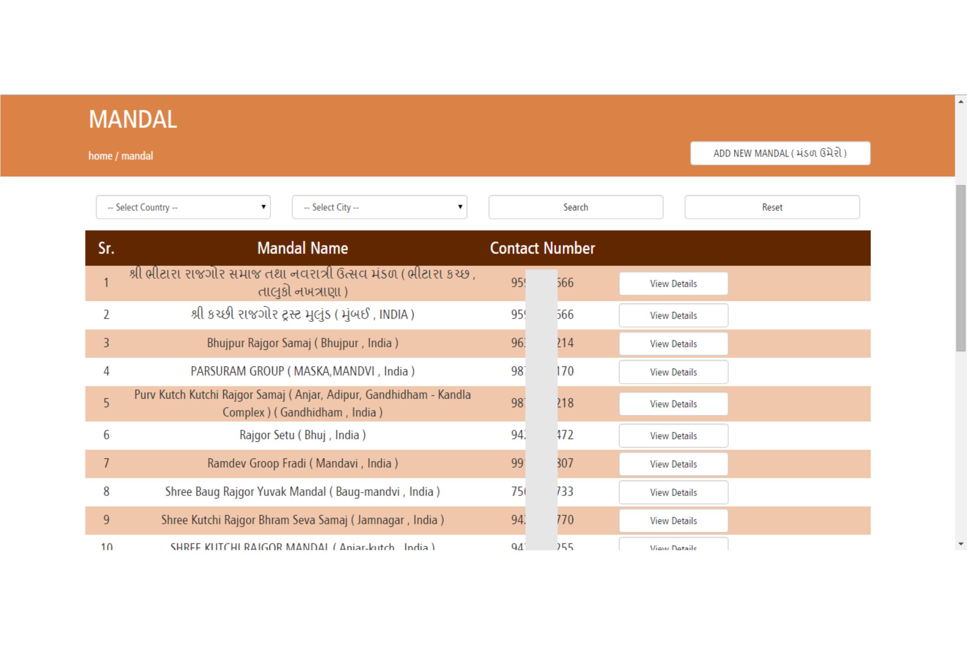Click the Contact Number column header
Viewport: 967px width, 645px height.
click(x=542, y=248)
